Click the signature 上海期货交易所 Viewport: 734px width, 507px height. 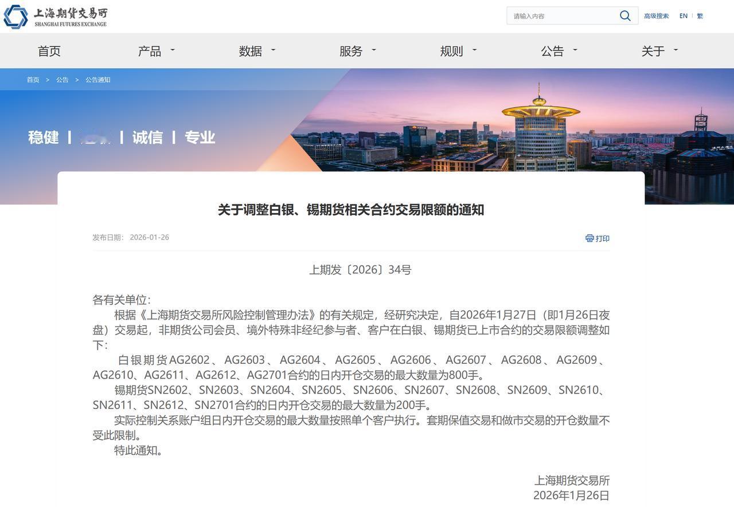tap(572, 481)
